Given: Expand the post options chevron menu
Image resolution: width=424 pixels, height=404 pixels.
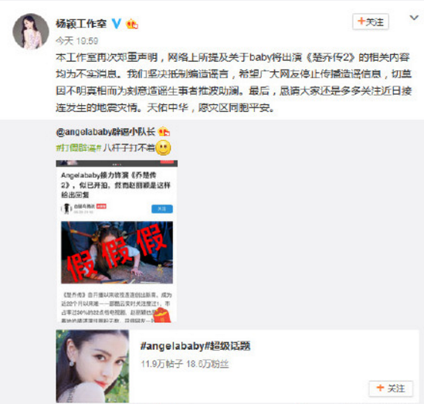Looking at the screenshot, I should point(414,18).
